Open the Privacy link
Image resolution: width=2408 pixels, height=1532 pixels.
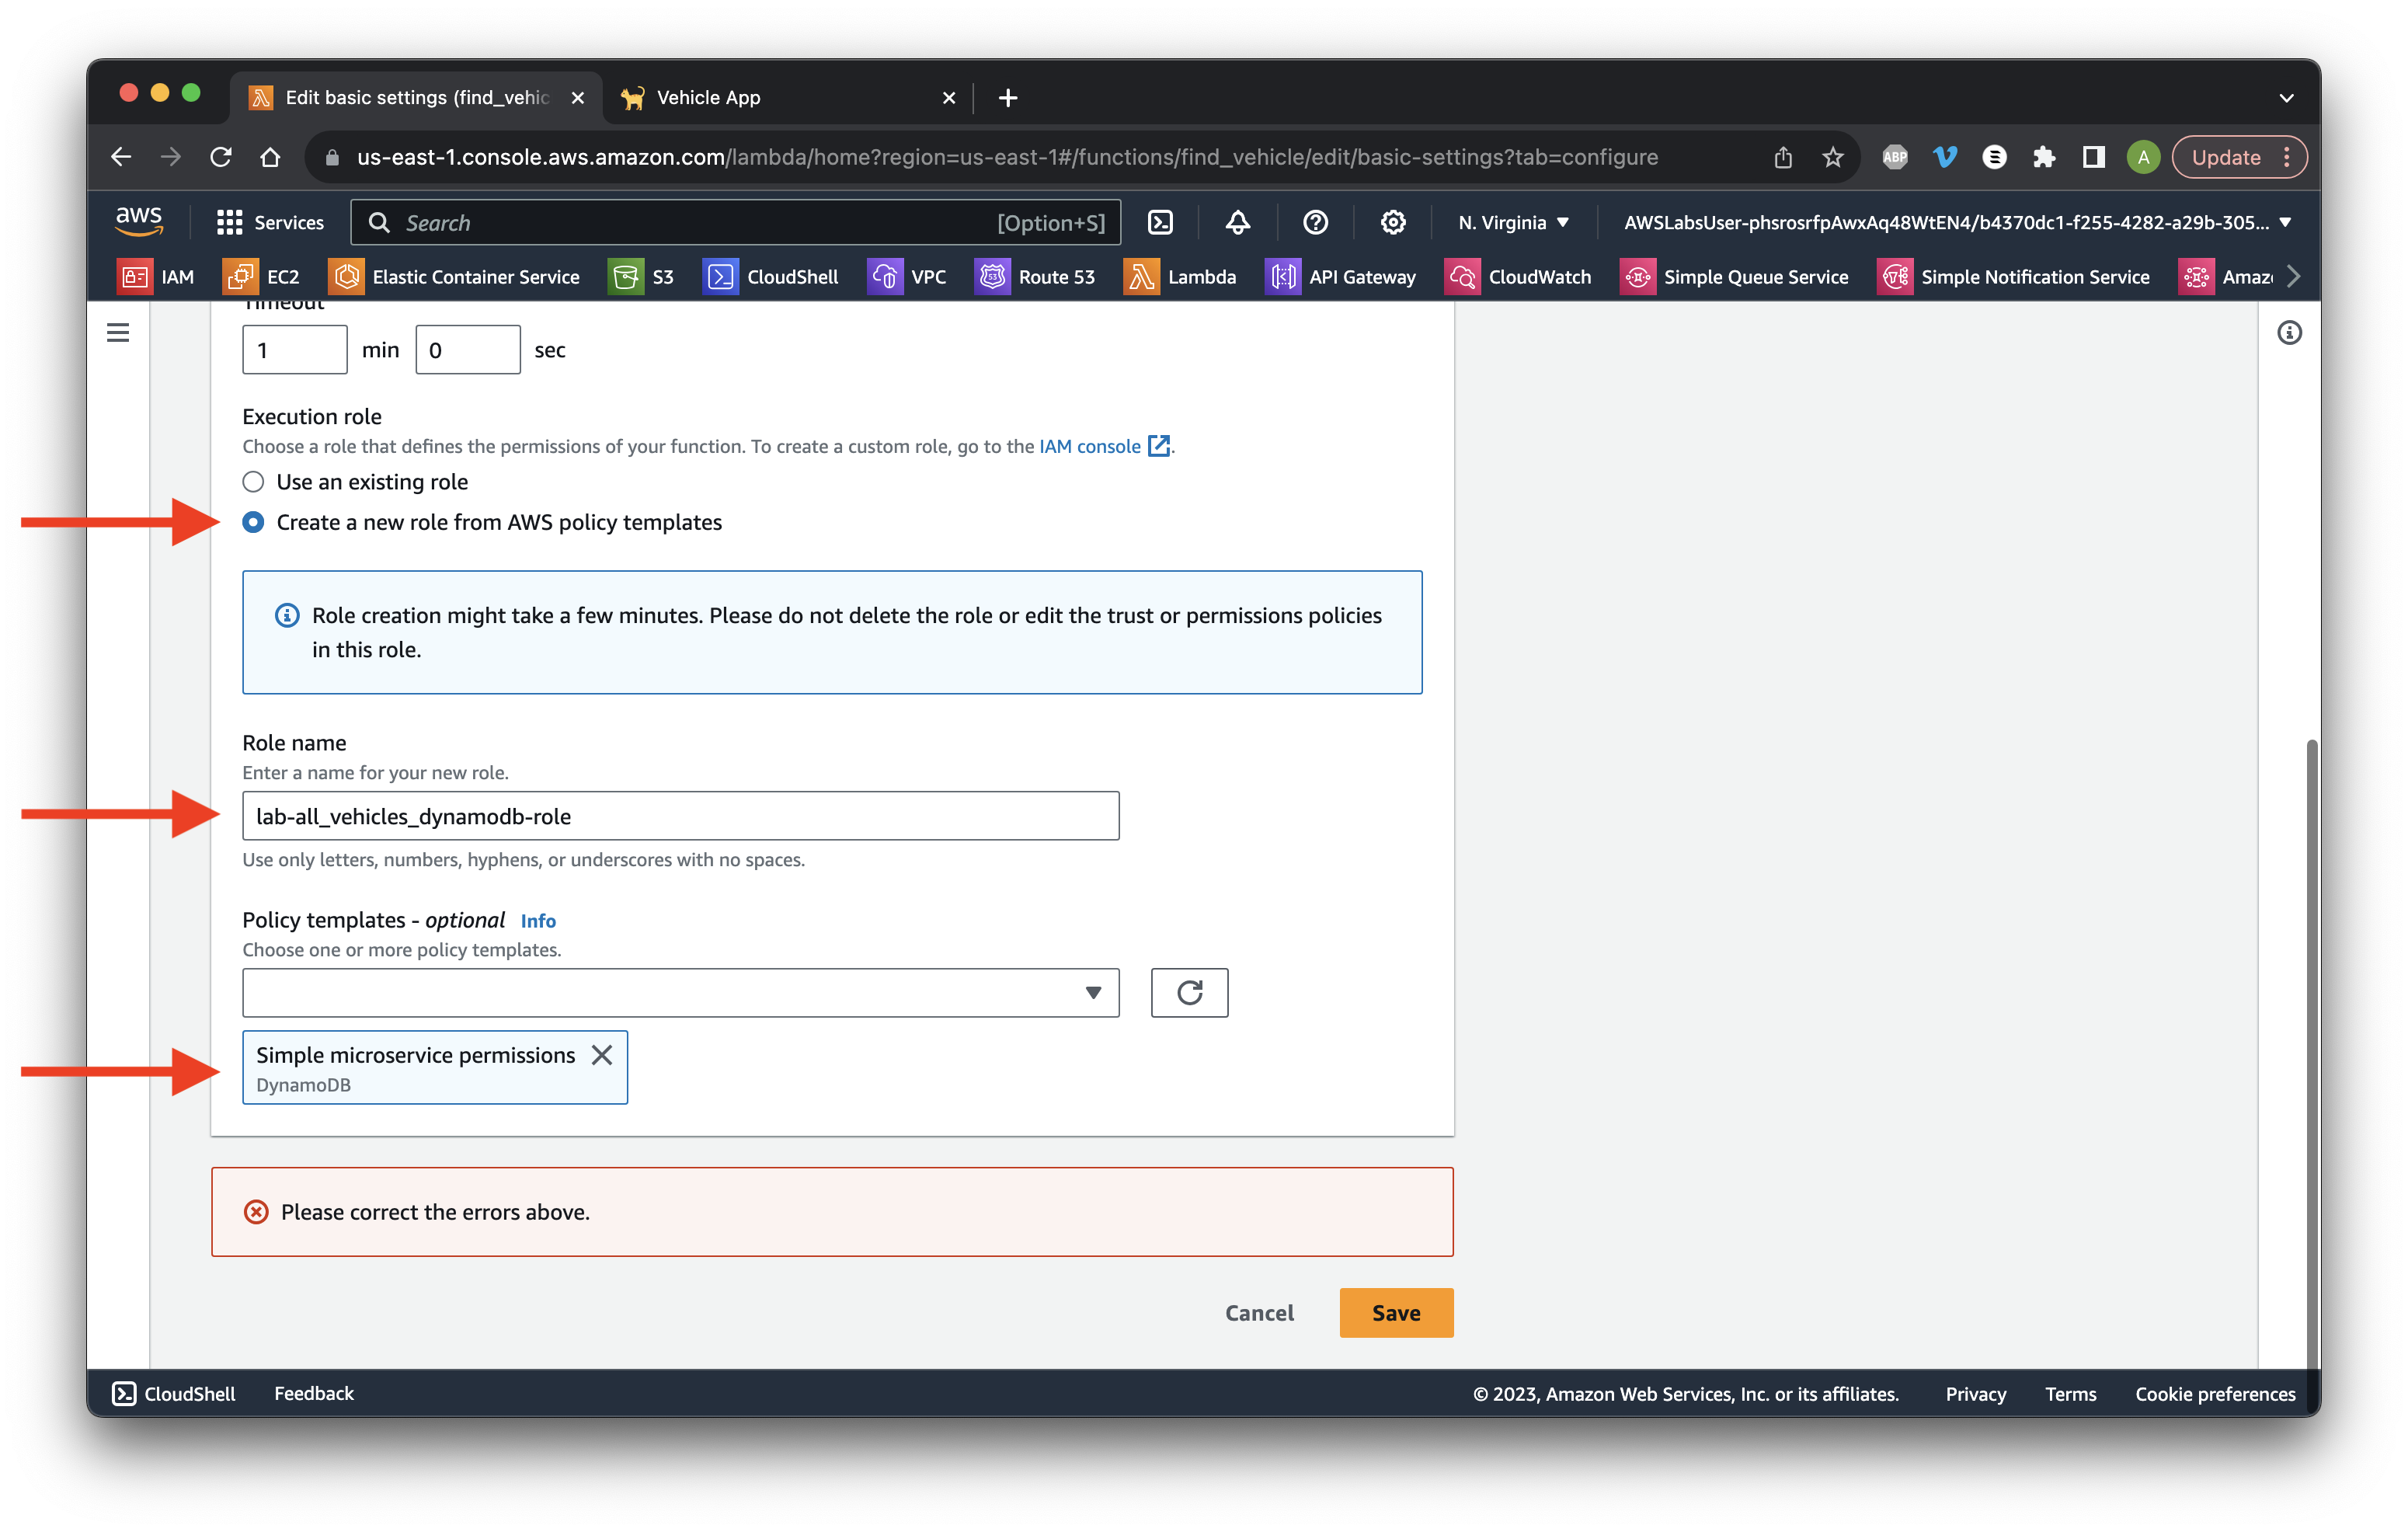pos(1975,1393)
